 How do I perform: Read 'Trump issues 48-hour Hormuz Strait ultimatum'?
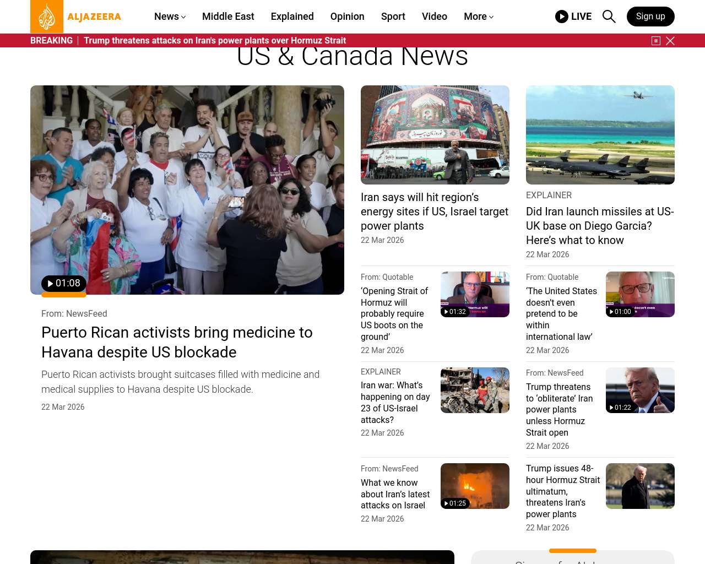(x=563, y=491)
